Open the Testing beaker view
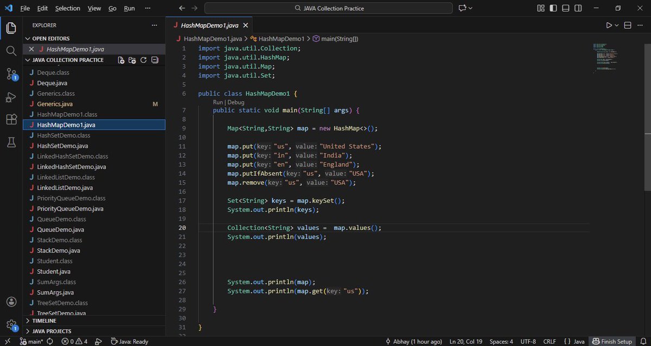The width and height of the screenshot is (651, 346). [11, 142]
